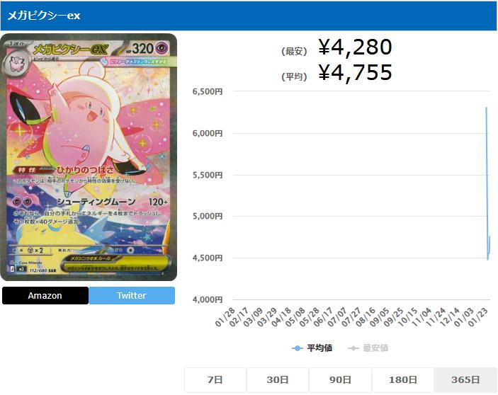This screenshot has height=395, width=498.
Task: Click the メガピクシーex page header title
Action: [x=43, y=16]
